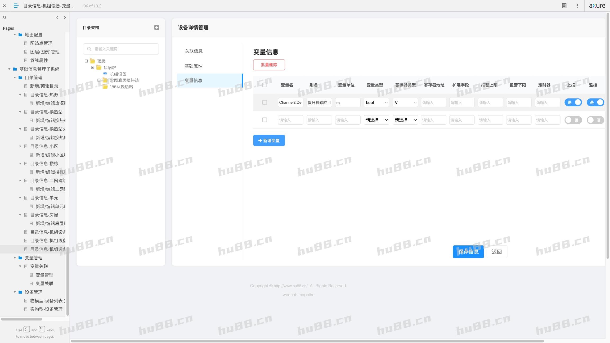The width and height of the screenshot is (610, 343).
Task: Turn off 监控 switch in first row
Action: click(595, 102)
